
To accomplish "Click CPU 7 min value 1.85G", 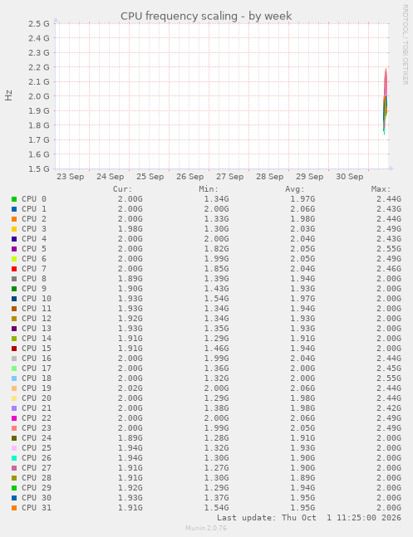I will click(216, 269).
